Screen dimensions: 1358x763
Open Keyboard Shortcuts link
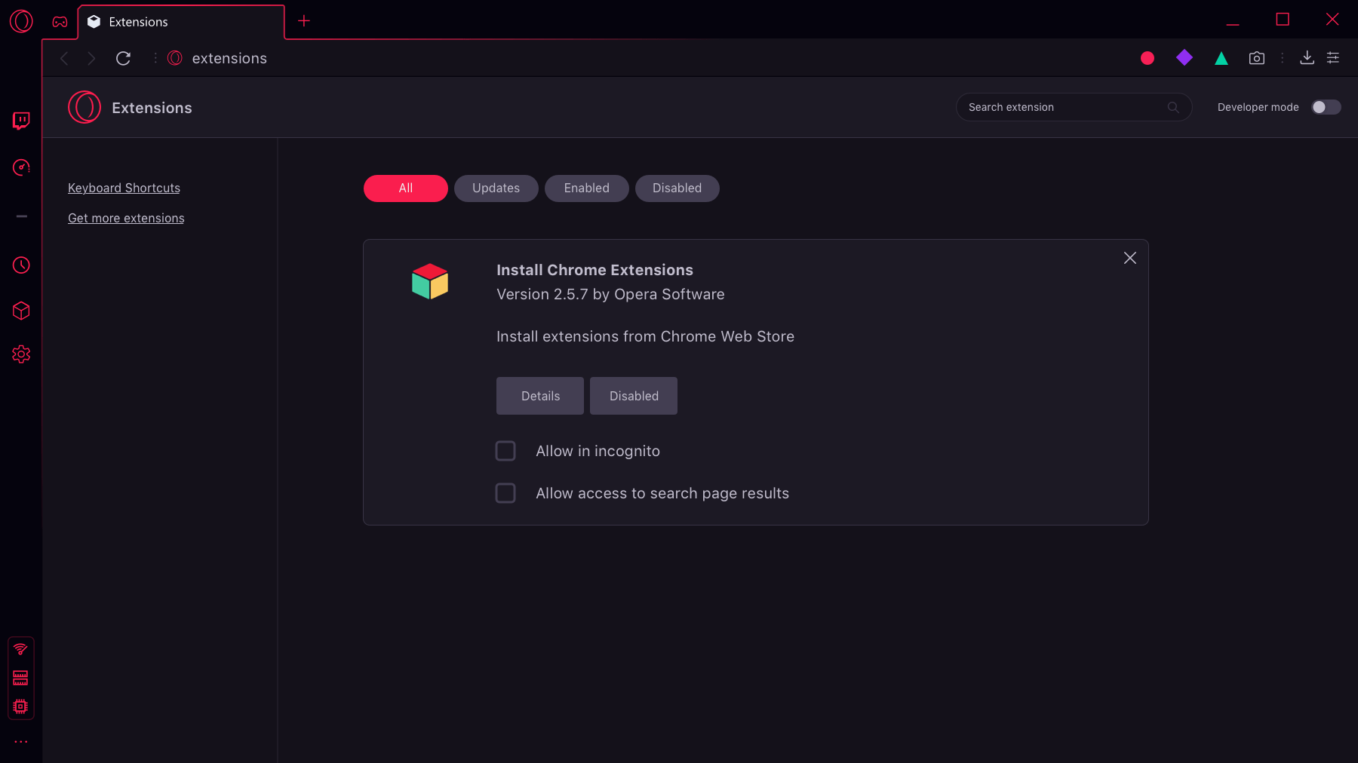[x=124, y=188]
